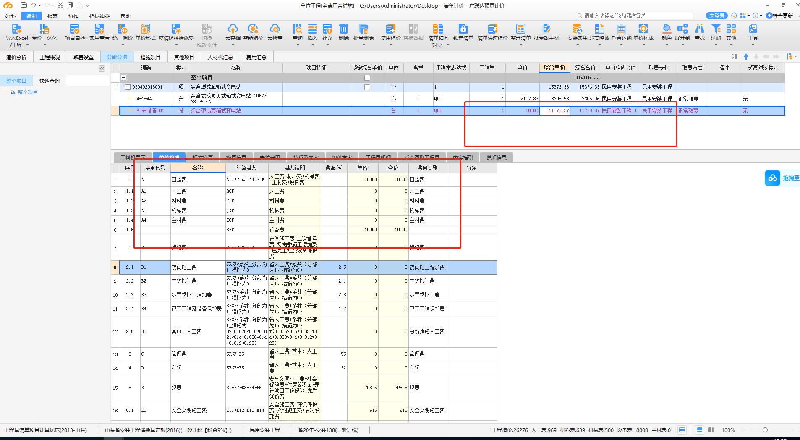This screenshot has height=440, width=800.
Task: Click the 综合单价 cell 11770.37
Action: (x=554, y=110)
